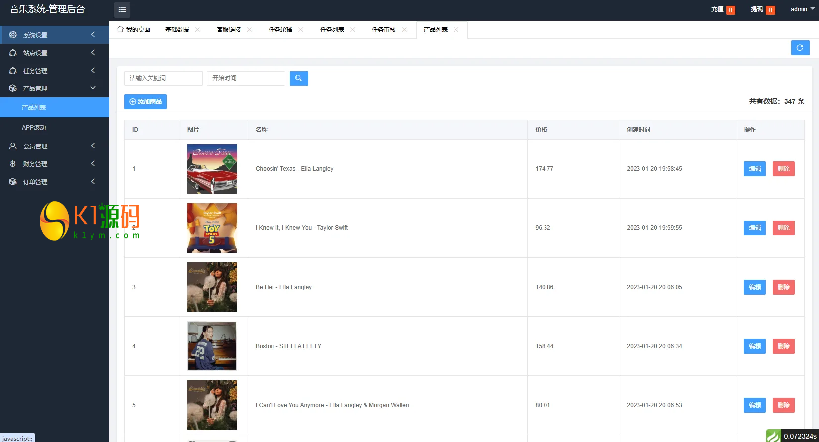Image resolution: width=819 pixels, height=442 pixels.
Task: Click the 2023-01-20 20:06:34 timestamp
Action: pyautogui.click(x=654, y=346)
